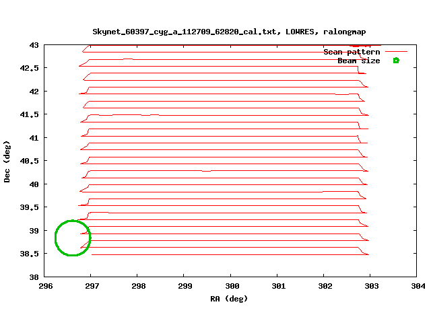Viewport: 431px width, 323px height.
Task: Click the RA tick label 304
Action: 418,286
